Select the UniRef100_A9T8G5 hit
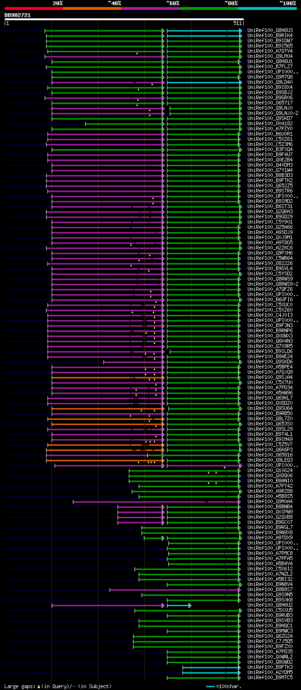 point(270,242)
